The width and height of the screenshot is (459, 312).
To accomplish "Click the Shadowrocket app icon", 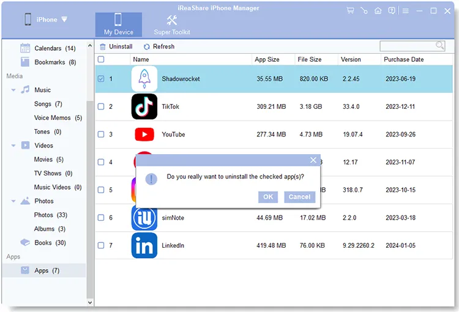I will click(144, 79).
